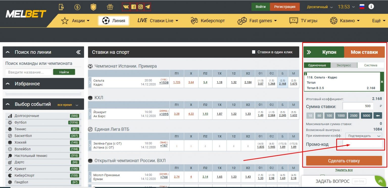Click the dollar coin payments icon
The height and width of the screenshot is (188, 388).
coord(77,7)
